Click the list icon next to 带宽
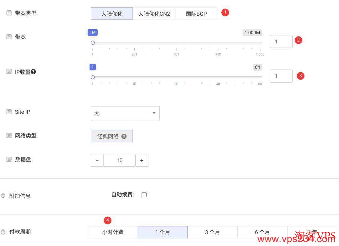 tap(8, 36)
